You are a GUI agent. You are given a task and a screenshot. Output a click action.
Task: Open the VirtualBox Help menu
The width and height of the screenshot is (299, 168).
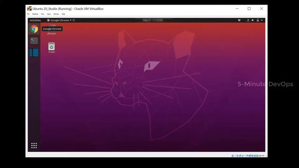click(63, 14)
